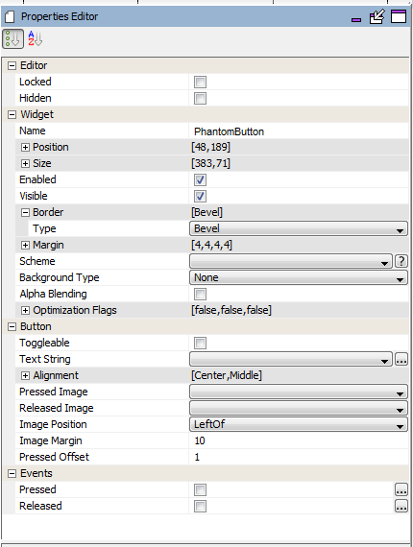Switch to alphabetical A-Z sort icon
This screenshot has height=547, width=413.
pyautogui.click(x=35, y=38)
